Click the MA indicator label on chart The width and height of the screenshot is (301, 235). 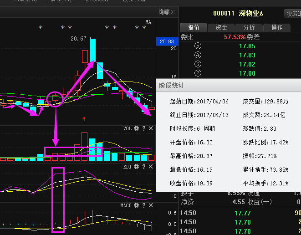[148, 22]
